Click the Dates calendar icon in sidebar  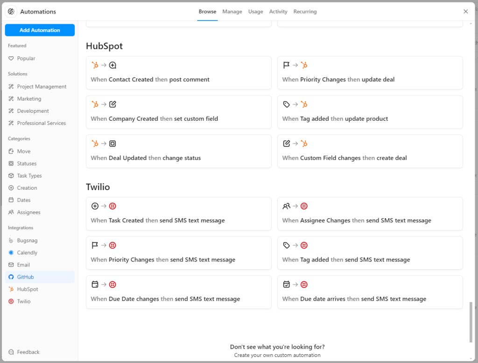click(x=11, y=200)
